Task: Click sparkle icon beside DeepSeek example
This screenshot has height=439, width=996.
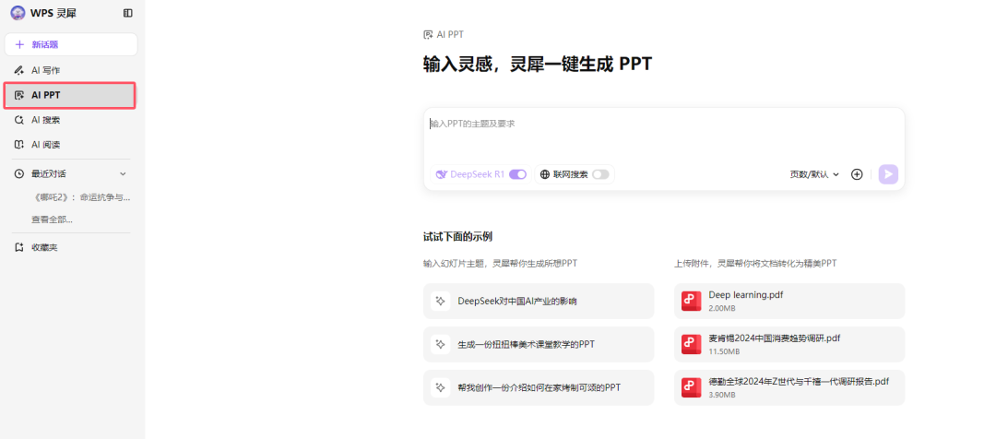Action: point(440,302)
